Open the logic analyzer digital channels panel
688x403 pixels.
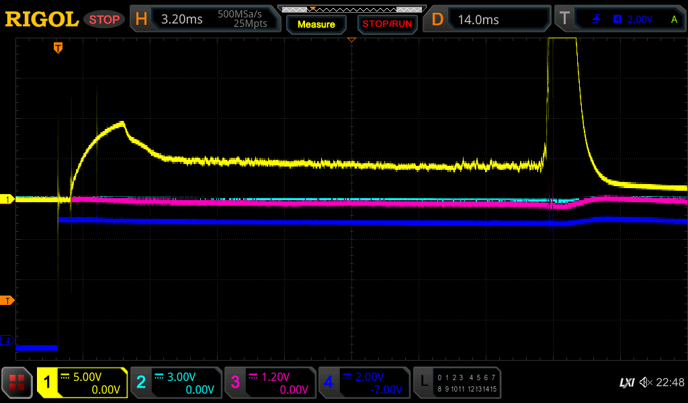click(x=457, y=382)
